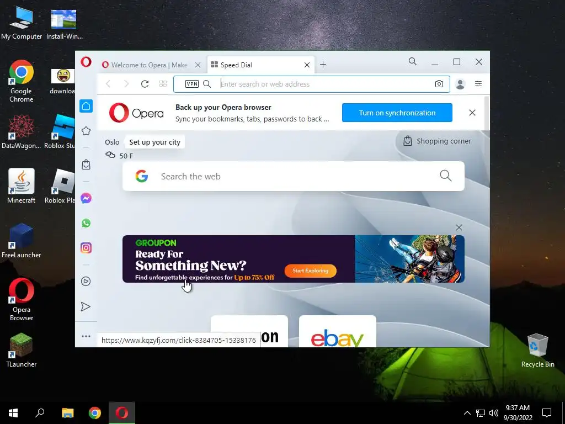Open Facebook Messenger in sidebar
The image size is (565, 424).
coord(86,198)
